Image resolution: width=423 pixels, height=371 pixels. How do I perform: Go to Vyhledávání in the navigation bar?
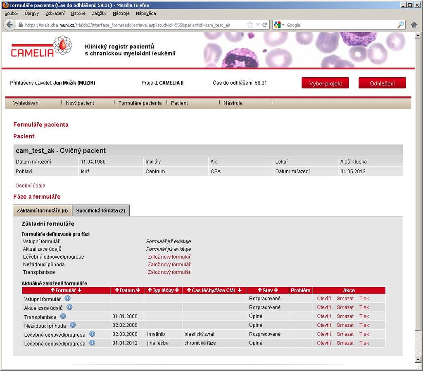point(26,103)
